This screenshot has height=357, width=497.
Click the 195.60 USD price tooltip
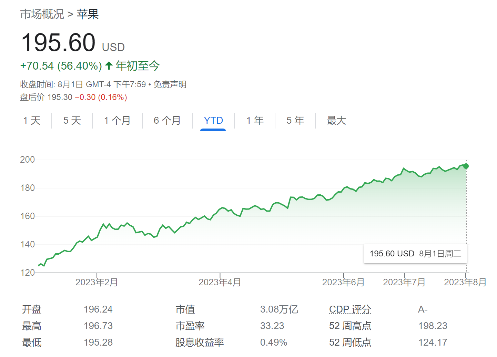[x=415, y=254]
